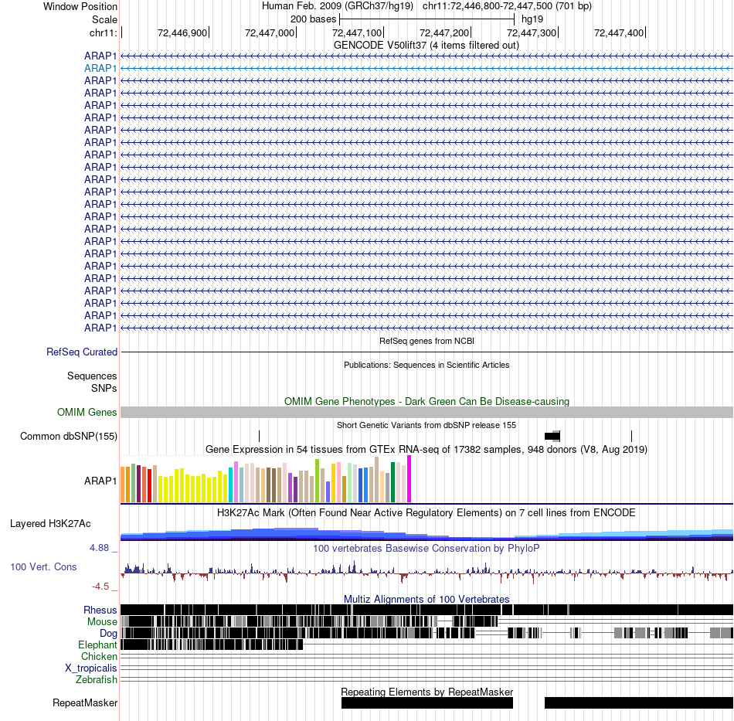
Task: Click the turquoise GTEx expression bar
Action: [x=230, y=485]
